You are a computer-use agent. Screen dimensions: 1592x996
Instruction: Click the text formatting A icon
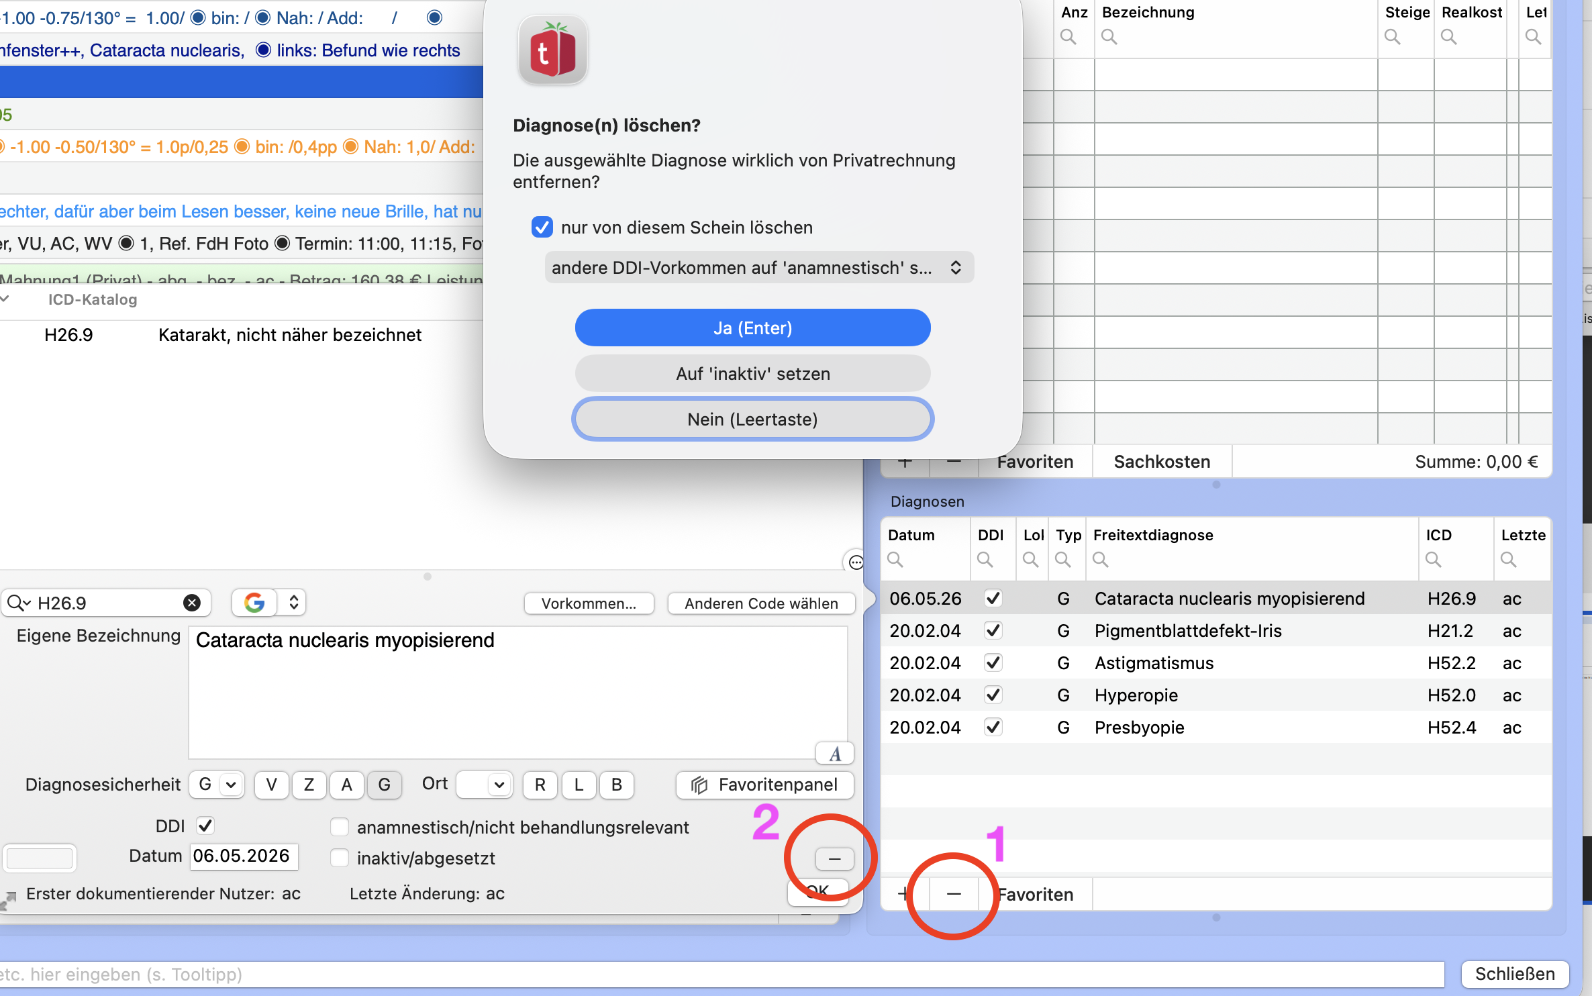835,754
